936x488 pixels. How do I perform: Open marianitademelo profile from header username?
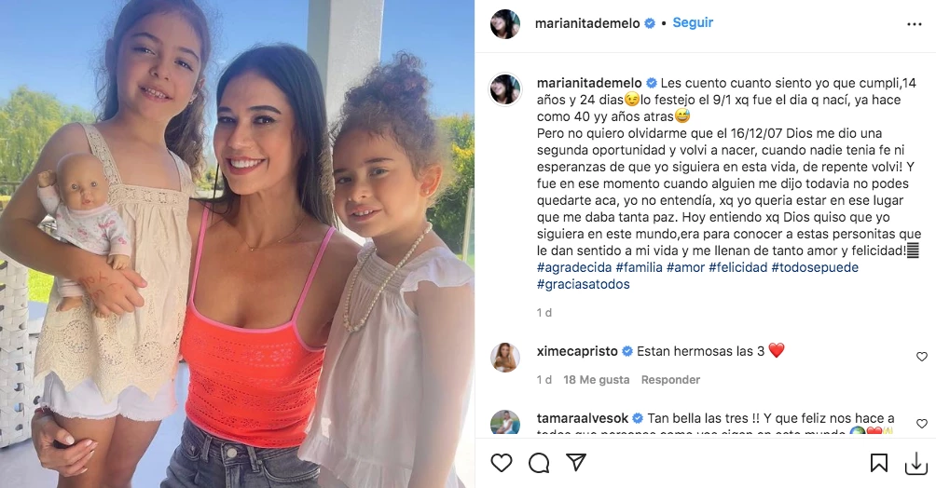coord(587,23)
